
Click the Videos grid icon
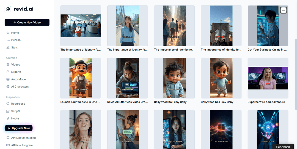[8, 64]
